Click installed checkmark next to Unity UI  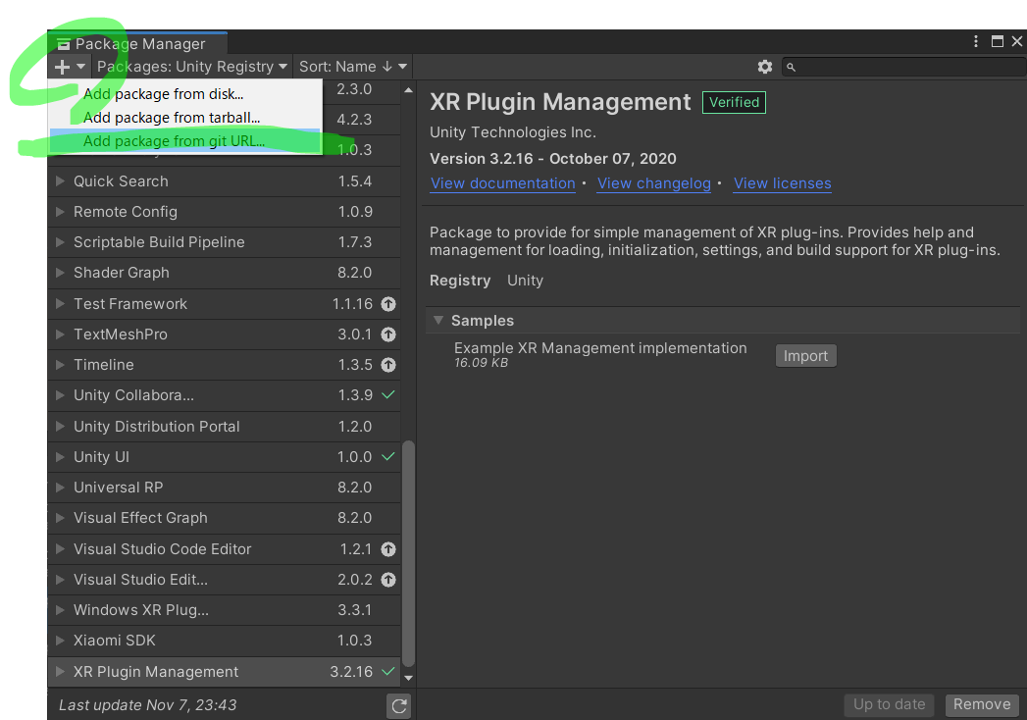[388, 457]
